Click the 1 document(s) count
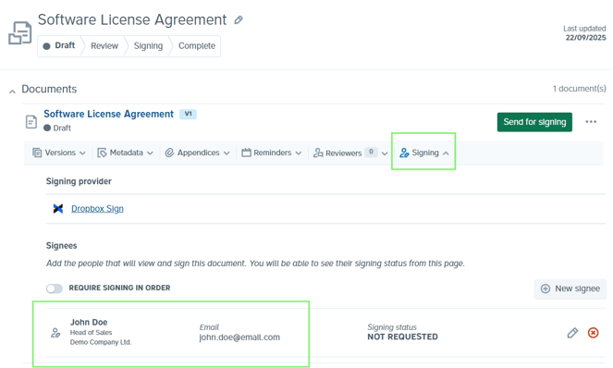The width and height of the screenshot is (613, 368). point(580,89)
